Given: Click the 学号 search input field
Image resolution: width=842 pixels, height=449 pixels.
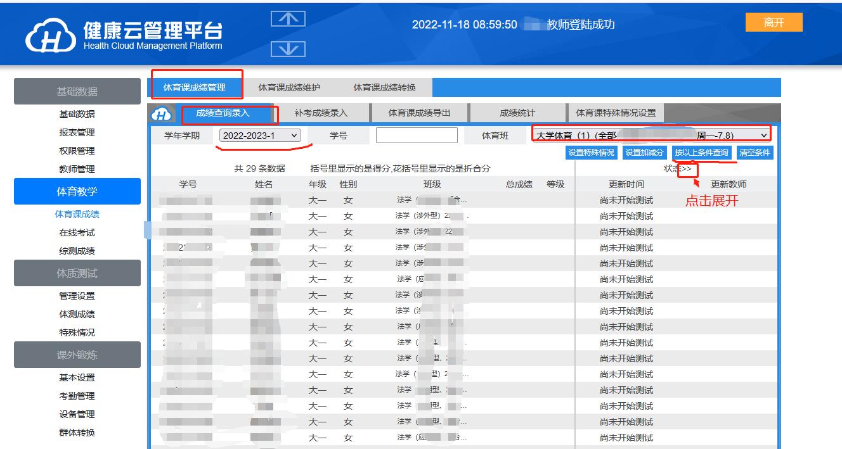Looking at the screenshot, I should click(x=417, y=136).
